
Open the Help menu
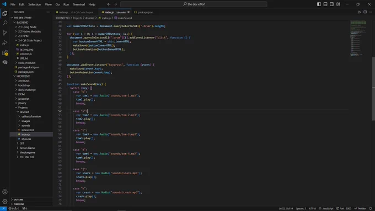pos(92,4)
